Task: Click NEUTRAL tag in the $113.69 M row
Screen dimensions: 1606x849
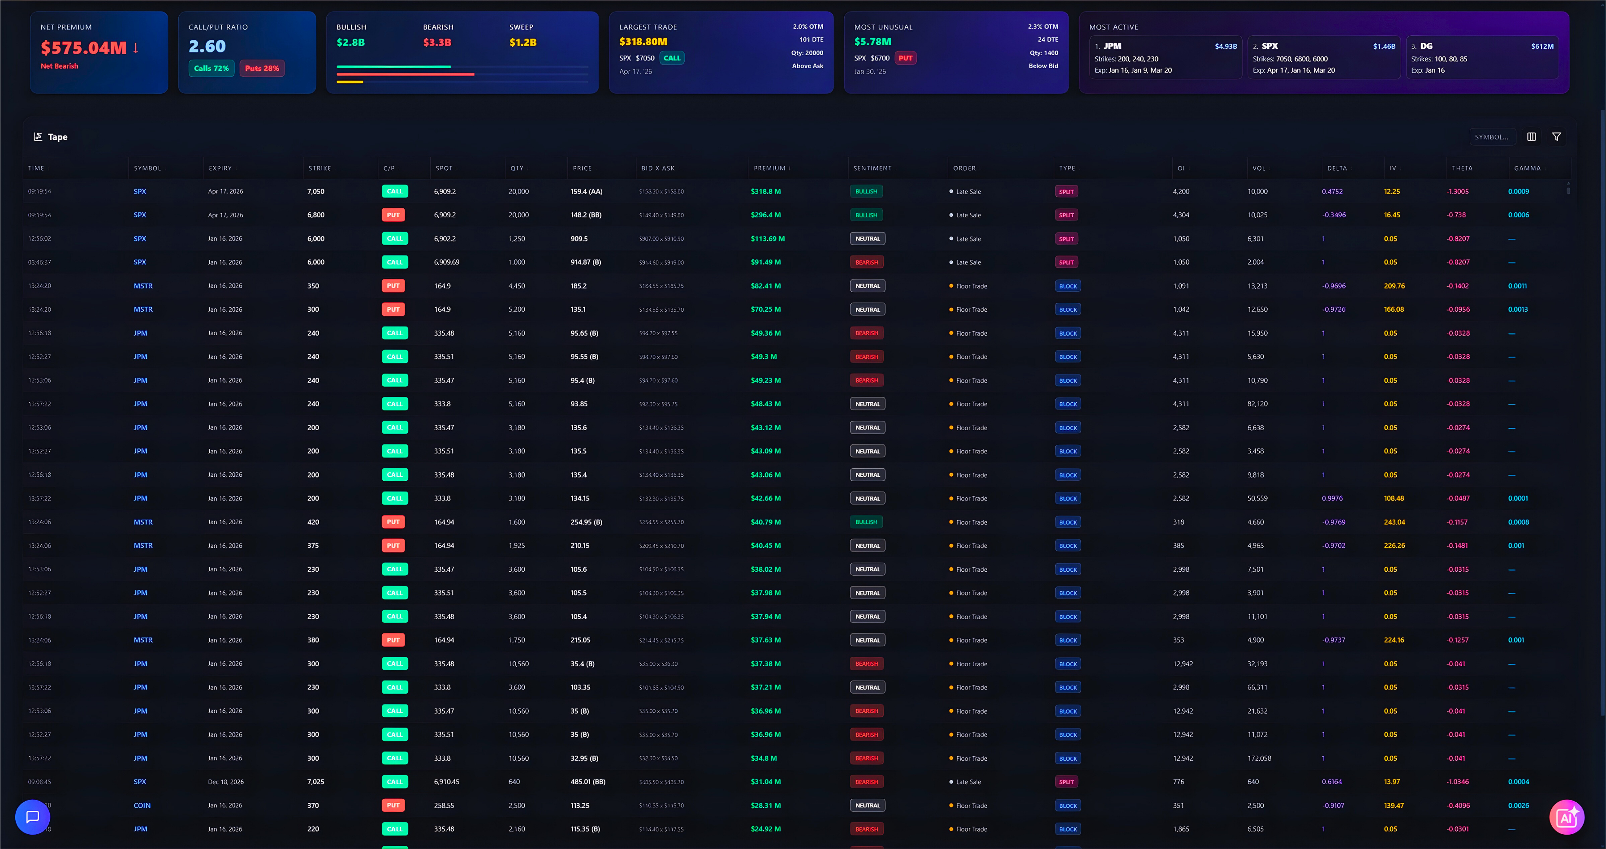Action: 867,239
